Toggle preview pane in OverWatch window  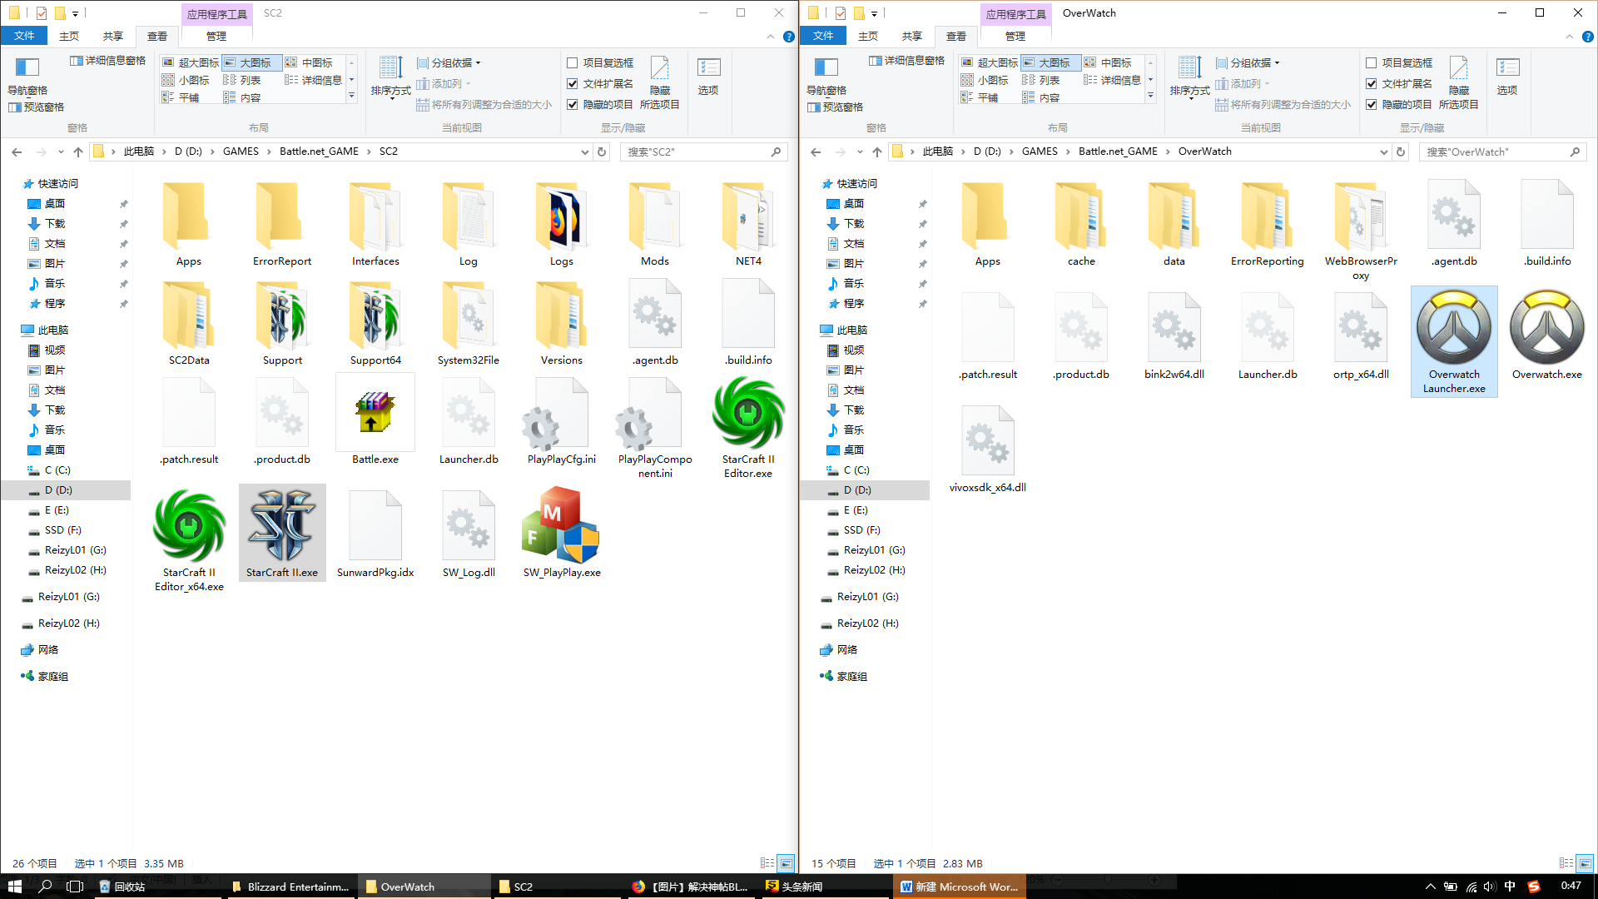836,107
